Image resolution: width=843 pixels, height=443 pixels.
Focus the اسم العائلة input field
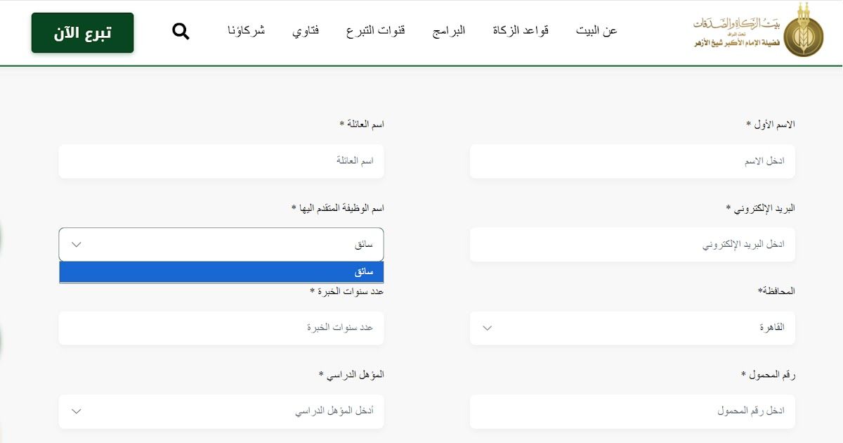click(x=221, y=161)
